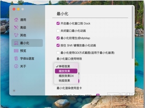Click the icon beside 其他

click(16, 35)
